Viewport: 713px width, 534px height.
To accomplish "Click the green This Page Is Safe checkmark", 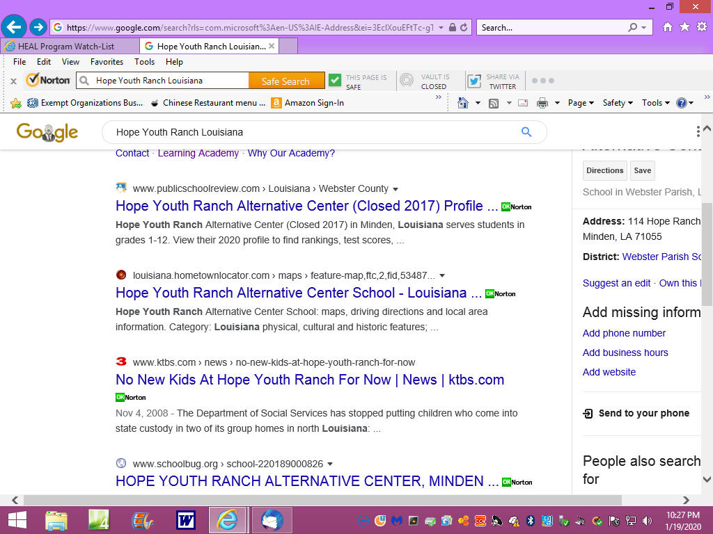I will 335,81.
